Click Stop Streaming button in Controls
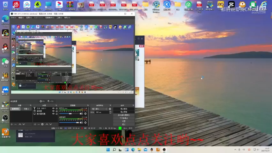272x153 pixels. tap(124, 109)
